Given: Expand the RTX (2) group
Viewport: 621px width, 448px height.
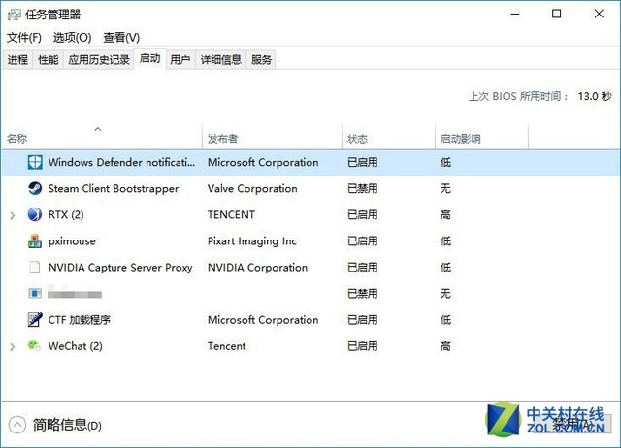Looking at the screenshot, I should (x=13, y=215).
